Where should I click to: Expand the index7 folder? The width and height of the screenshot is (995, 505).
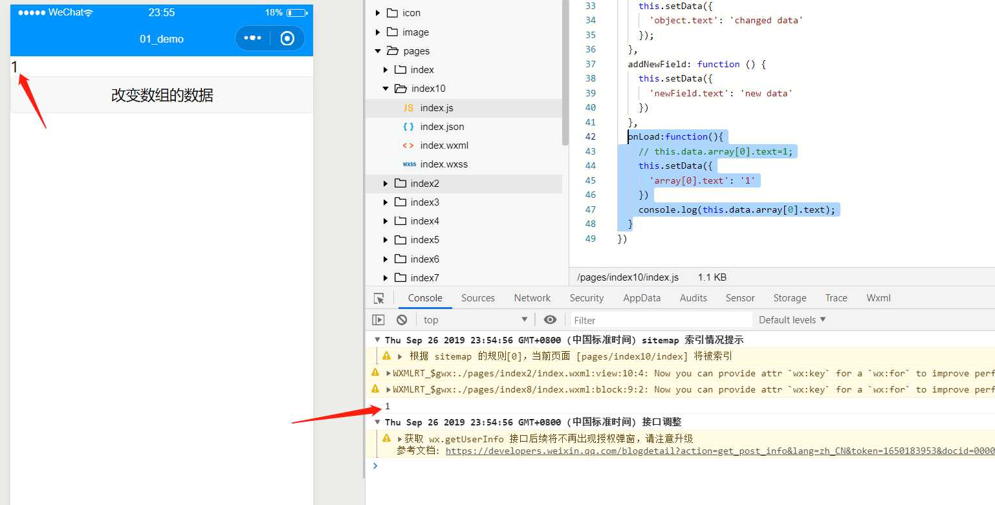pyautogui.click(x=386, y=278)
